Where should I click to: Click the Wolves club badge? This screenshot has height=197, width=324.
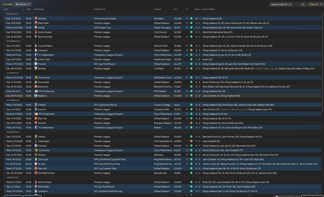pyautogui.click(x=36, y=155)
